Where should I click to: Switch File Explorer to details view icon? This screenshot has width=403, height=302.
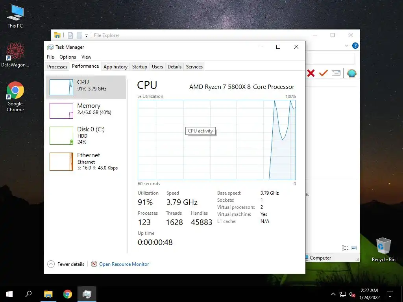(x=345, y=248)
